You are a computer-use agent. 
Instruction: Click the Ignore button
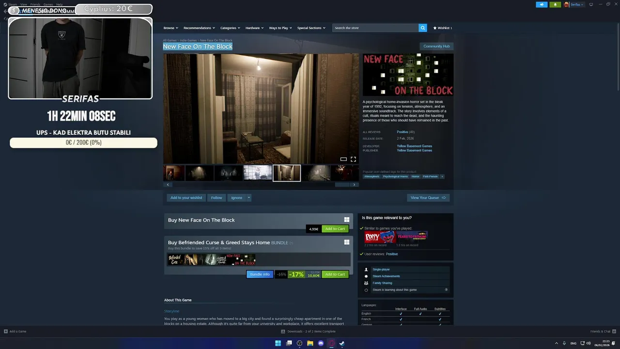(236, 198)
